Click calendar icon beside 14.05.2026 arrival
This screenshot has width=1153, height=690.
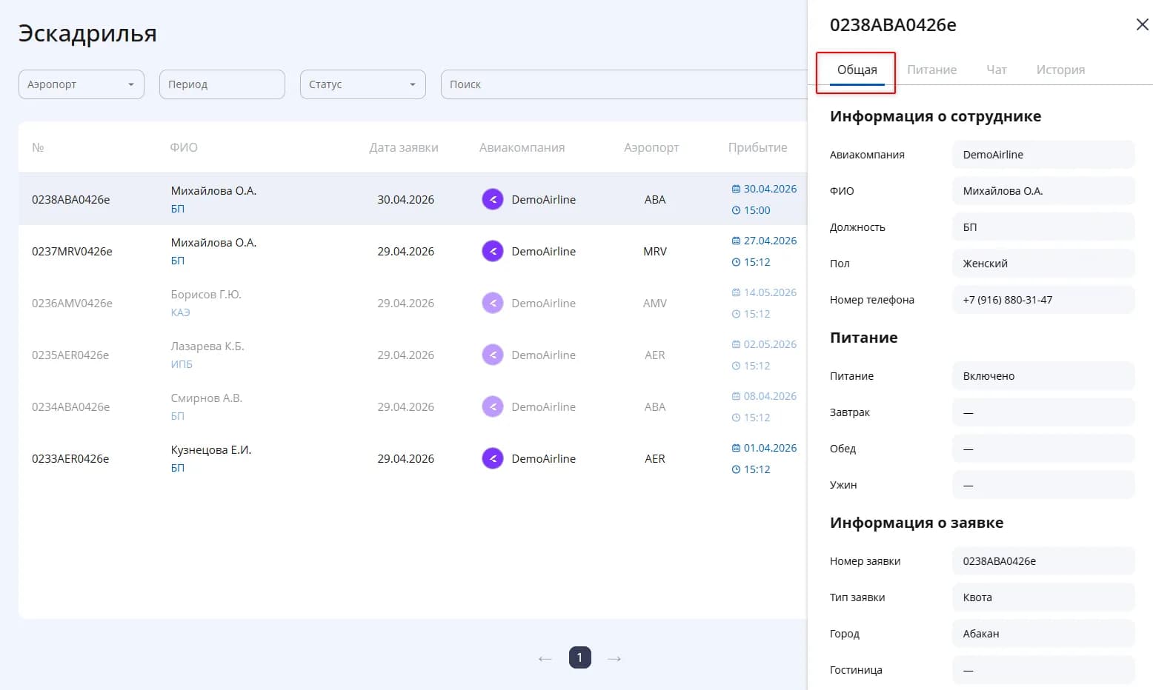736,292
